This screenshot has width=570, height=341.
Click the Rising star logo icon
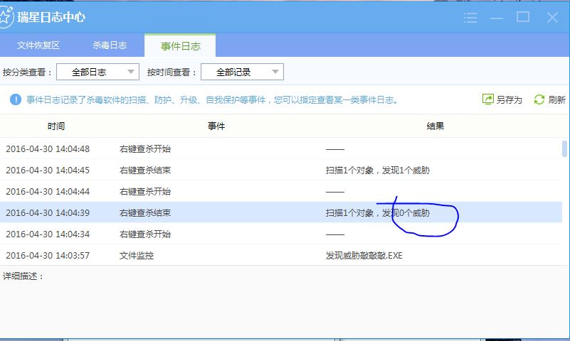(x=5, y=16)
